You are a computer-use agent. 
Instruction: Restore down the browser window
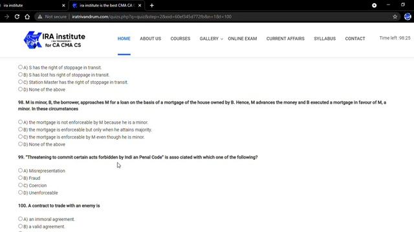click(403, 5)
